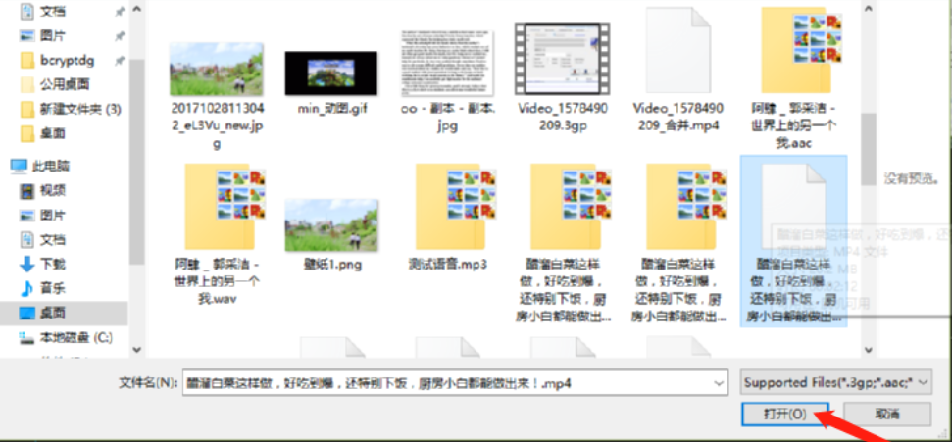Click file list scrollbar up arrow

[x=869, y=10]
